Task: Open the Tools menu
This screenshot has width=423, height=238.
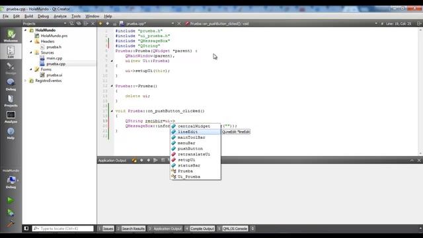Action: coord(76,16)
